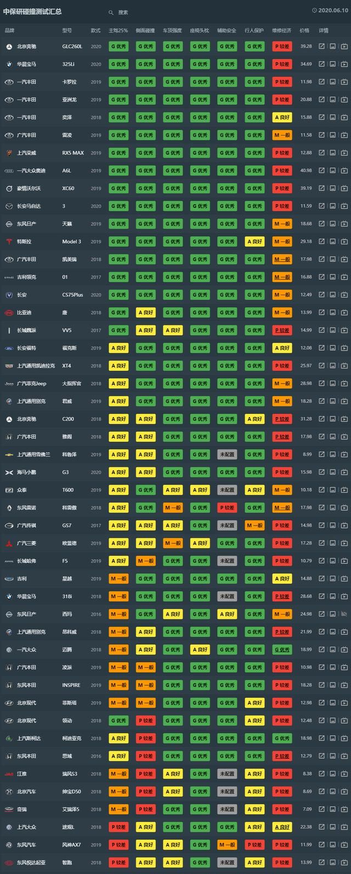View images icon for 凯美瑞 row
The image size is (351, 874).
(333, 260)
